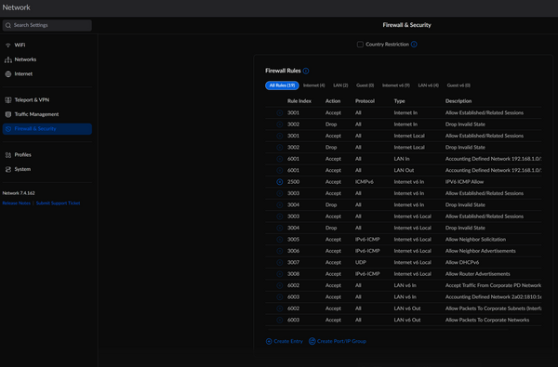The width and height of the screenshot is (558, 367).
Task: Click Allow Router Advertisements description
Action: (x=478, y=274)
